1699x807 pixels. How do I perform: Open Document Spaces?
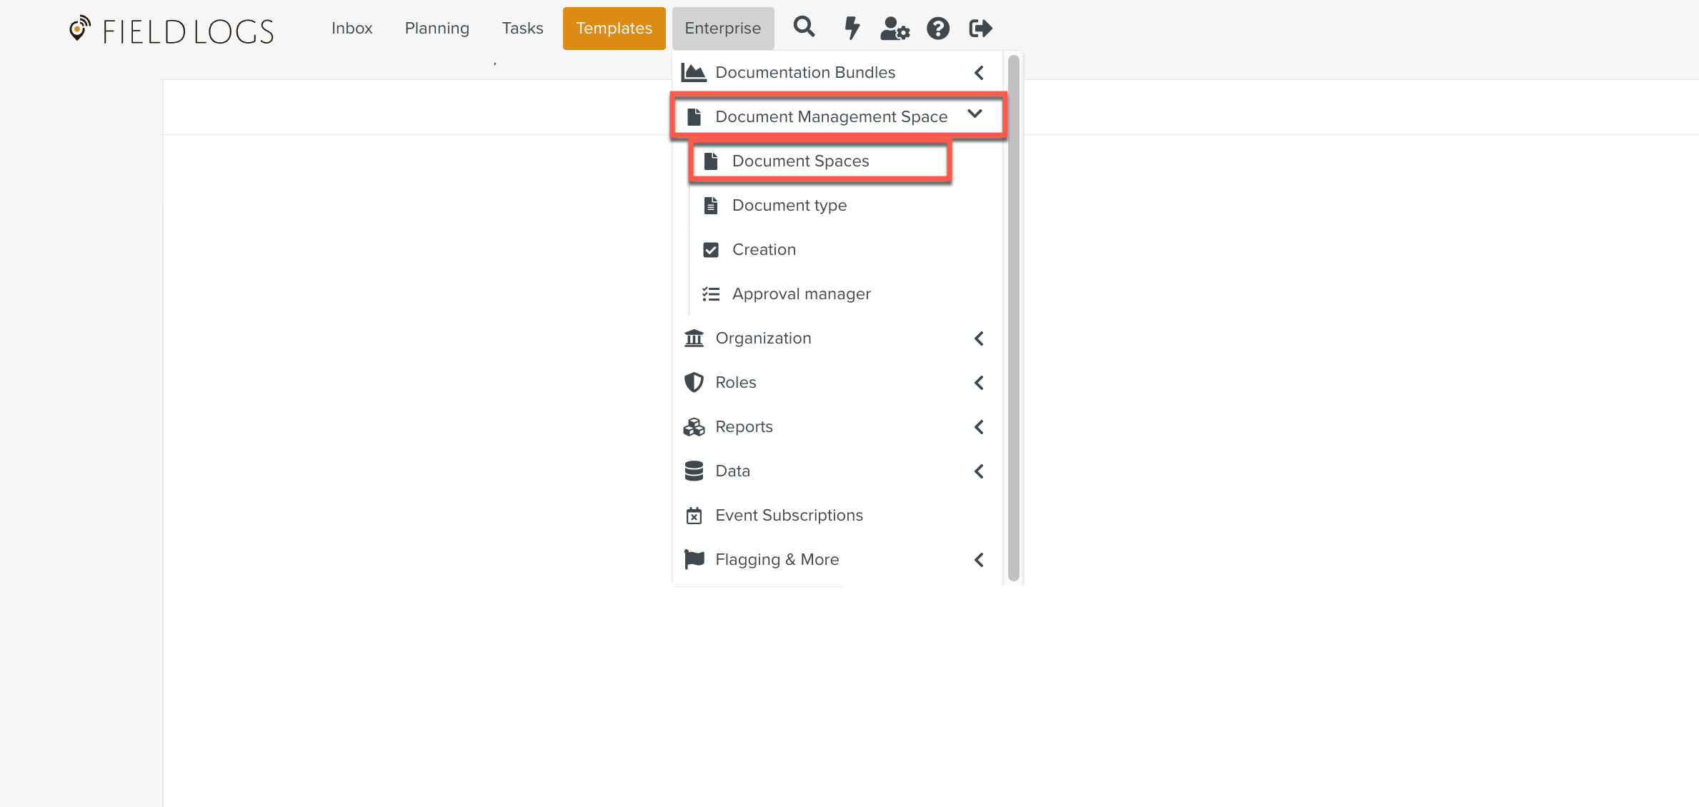point(800,161)
